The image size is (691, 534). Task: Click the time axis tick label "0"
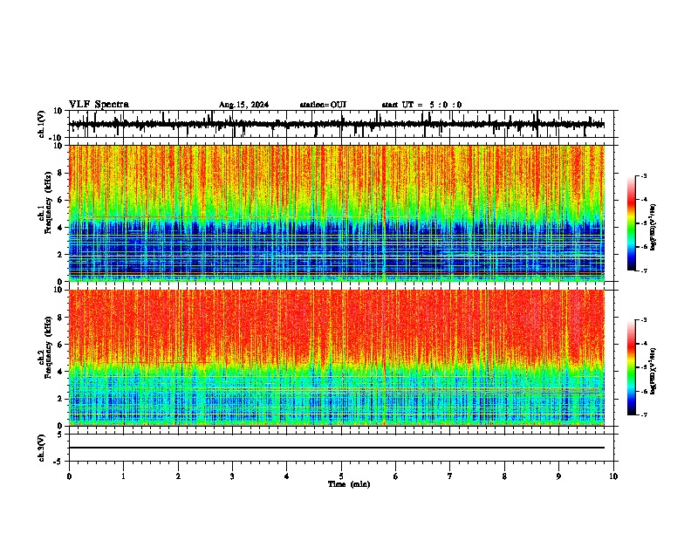(69, 476)
